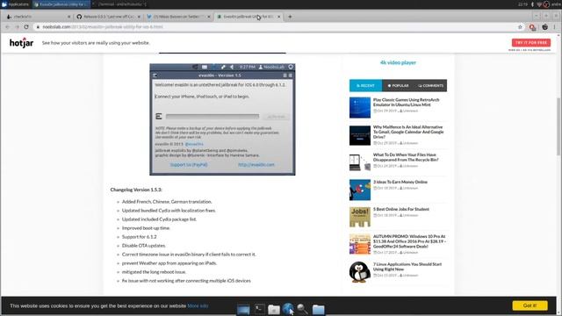Open a new browser tab
This screenshot has width=562, height=316.
pyautogui.click(x=290, y=17)
